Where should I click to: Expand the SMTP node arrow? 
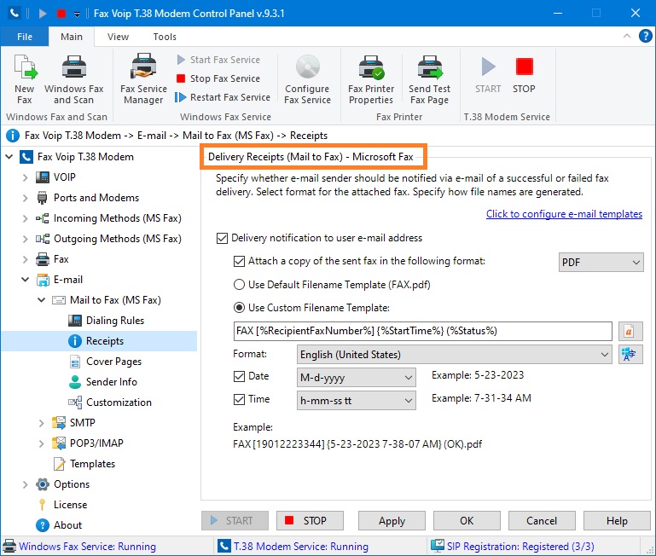tap(42, 423)
